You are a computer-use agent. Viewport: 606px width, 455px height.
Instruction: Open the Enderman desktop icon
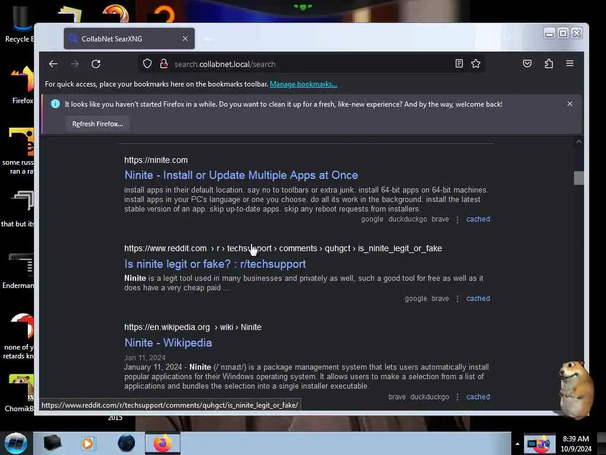pos(18,271)
